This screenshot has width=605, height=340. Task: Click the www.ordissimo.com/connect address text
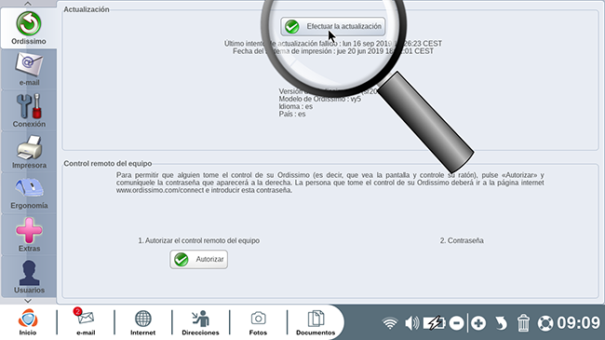coord(160,190)
